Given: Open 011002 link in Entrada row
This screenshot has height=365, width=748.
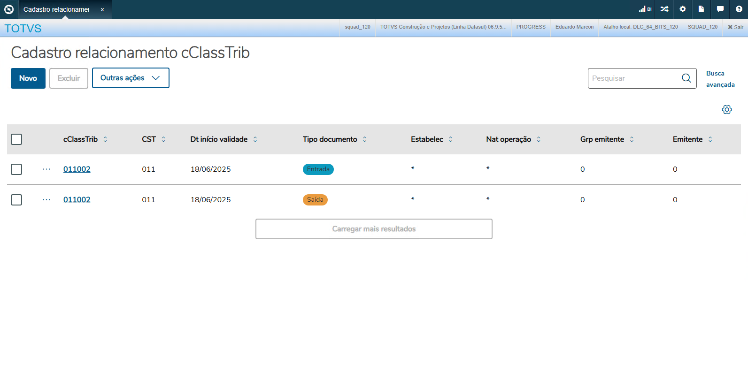Looking at the screenshot, I should point(77,169).
